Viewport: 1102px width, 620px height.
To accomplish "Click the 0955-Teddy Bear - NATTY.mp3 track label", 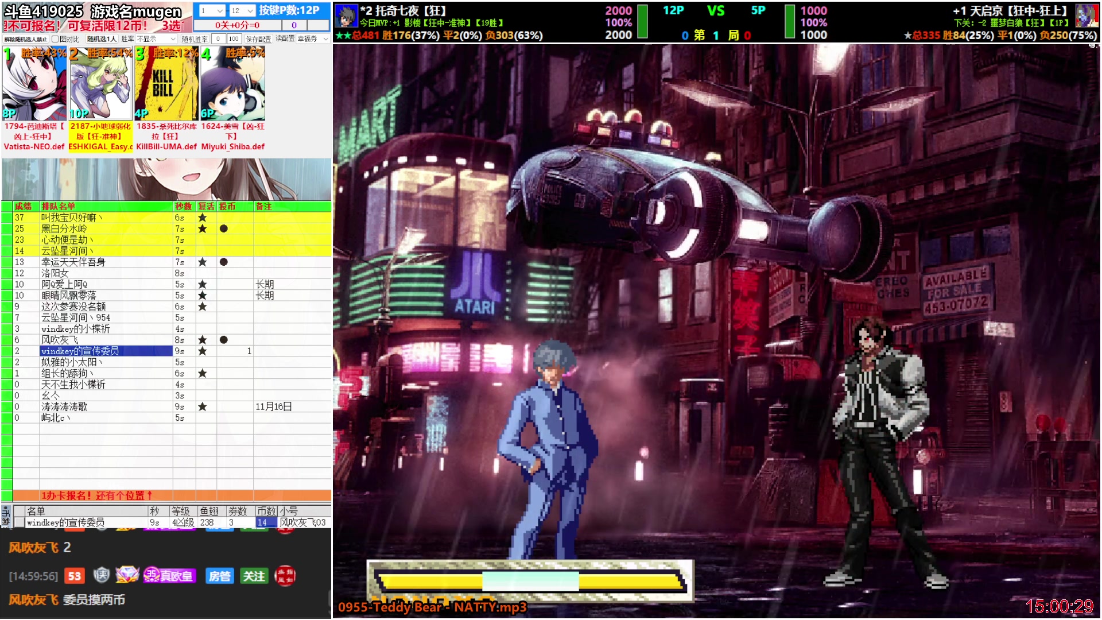I will (x=432, y=607).
